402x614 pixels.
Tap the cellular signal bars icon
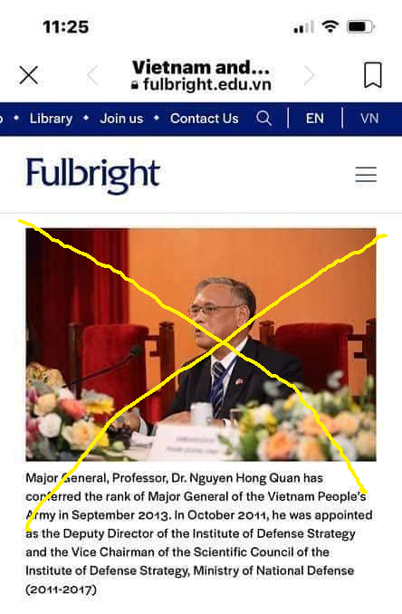pos(304,27)
